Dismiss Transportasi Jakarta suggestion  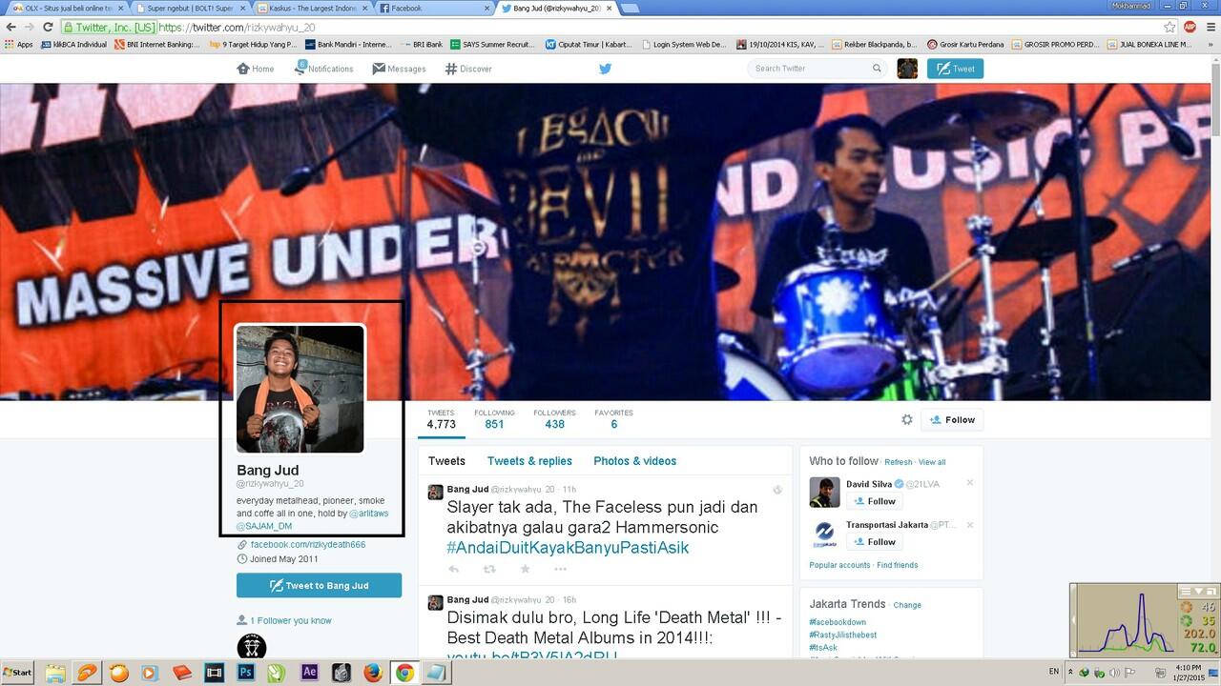[970, 524]
